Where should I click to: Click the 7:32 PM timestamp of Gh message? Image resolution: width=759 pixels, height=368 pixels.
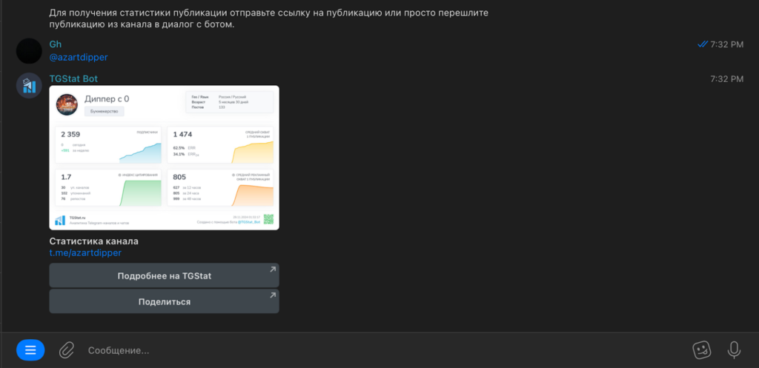pyautogui.click(x=726, y=44)
